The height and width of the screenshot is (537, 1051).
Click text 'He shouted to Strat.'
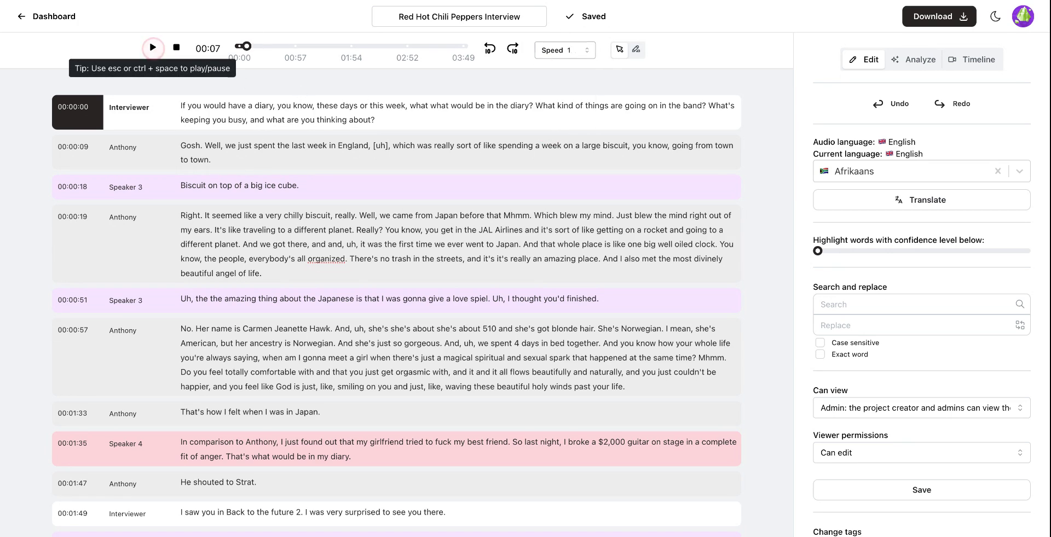[218, 482]
